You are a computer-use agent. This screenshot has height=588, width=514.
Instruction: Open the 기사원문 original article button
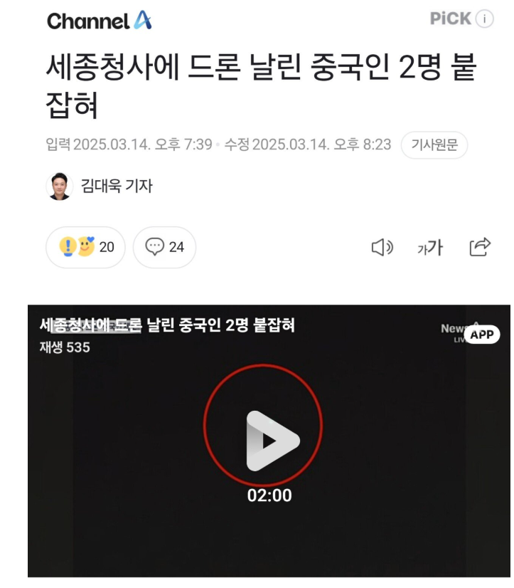(434, 145)
